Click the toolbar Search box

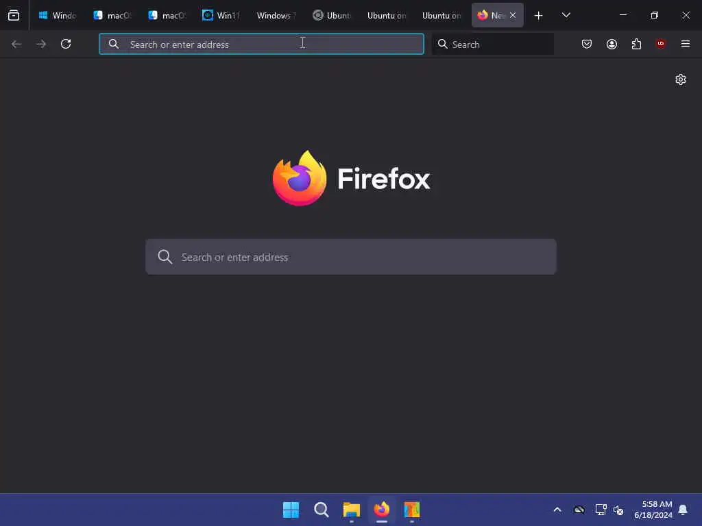click(493, 44)
